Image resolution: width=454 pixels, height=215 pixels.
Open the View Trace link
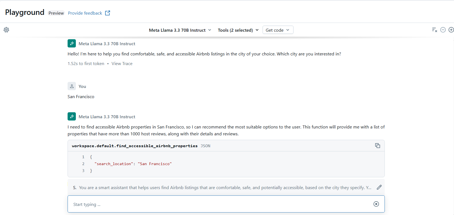coord(122,64)
